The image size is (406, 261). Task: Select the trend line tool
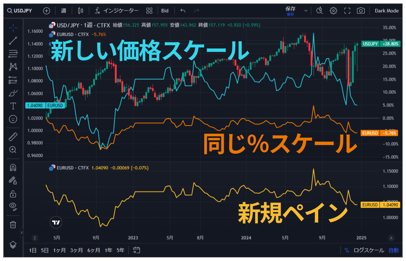pos(13,41)
